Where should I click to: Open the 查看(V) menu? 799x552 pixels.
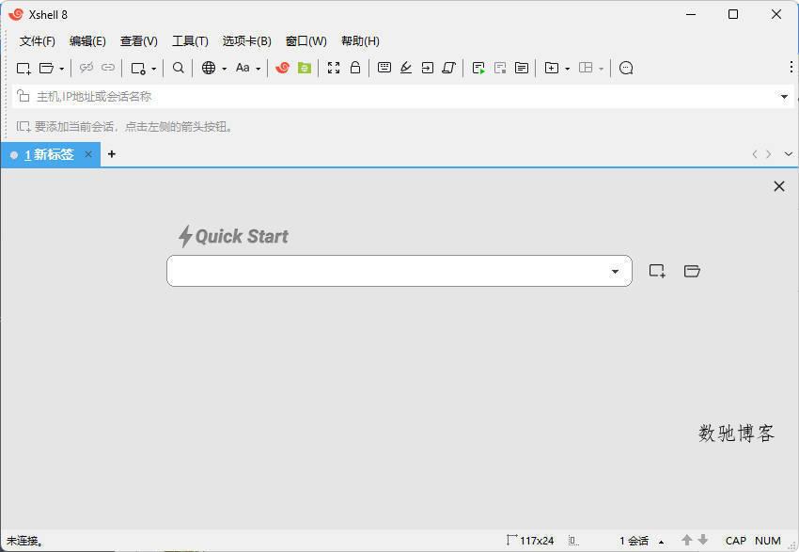point(138,40)
